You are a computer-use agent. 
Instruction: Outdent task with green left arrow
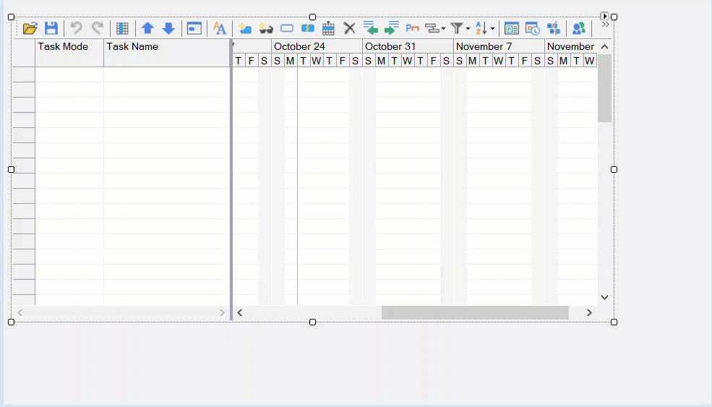coord(371,28)
